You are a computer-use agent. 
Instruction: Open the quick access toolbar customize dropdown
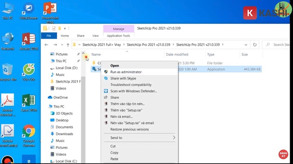(x=65, y=28)
